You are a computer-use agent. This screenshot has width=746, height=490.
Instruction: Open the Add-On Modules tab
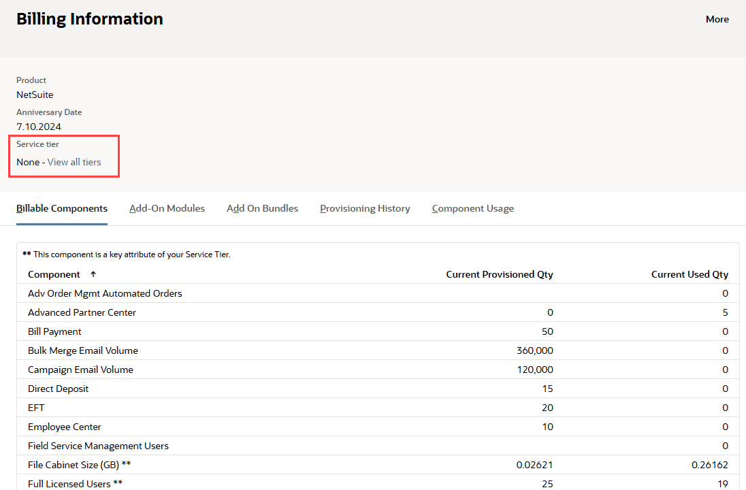coord(167,208)
